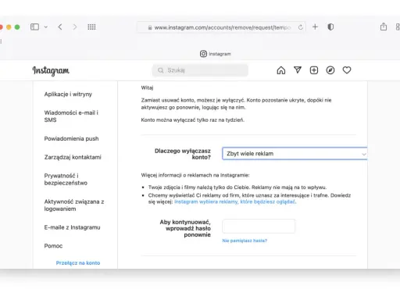The width and height of the screenshot is (400, 300).
Task: Click the Przełącz na konto link
Action: [78, 263]
